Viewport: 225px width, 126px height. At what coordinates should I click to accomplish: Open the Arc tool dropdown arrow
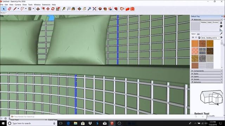[26, 9]
